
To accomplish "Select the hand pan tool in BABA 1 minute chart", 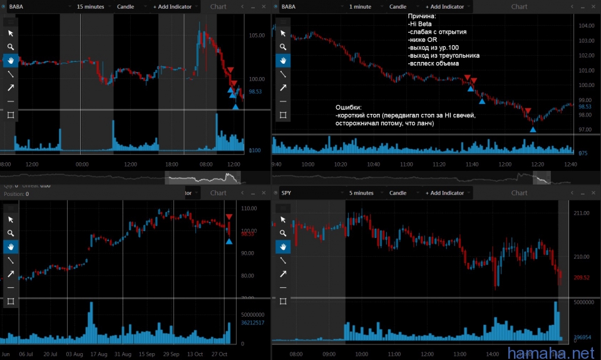I will pos(283,61).
